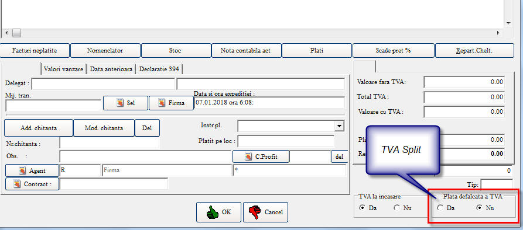Click the Valoare cu TVA field
Image resolution: width=523 pixels, height=230 pixels.
pos(464,111)
